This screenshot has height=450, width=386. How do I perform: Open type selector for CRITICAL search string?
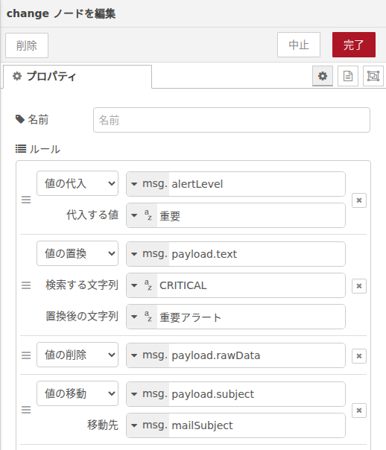tap(142, 285)
